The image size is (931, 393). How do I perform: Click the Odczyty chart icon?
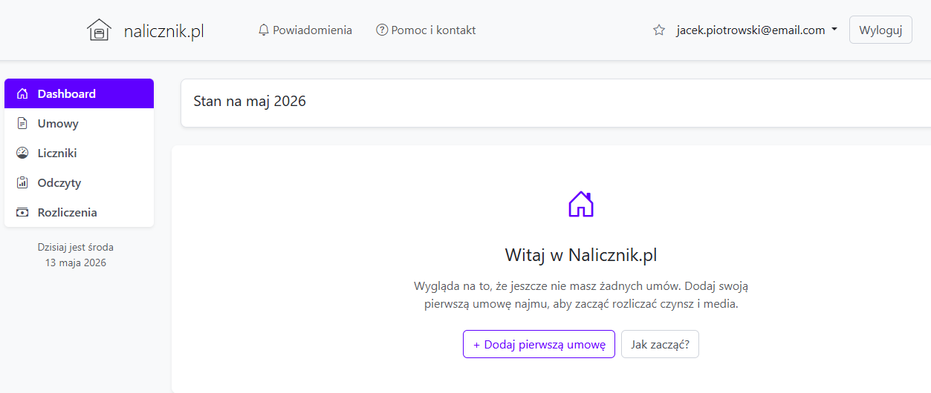[x=22, y=183]
